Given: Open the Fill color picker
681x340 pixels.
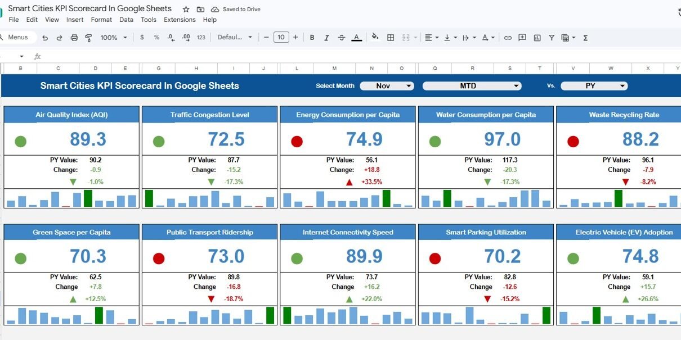Looking at the screenshot, I should coord(375,38).
